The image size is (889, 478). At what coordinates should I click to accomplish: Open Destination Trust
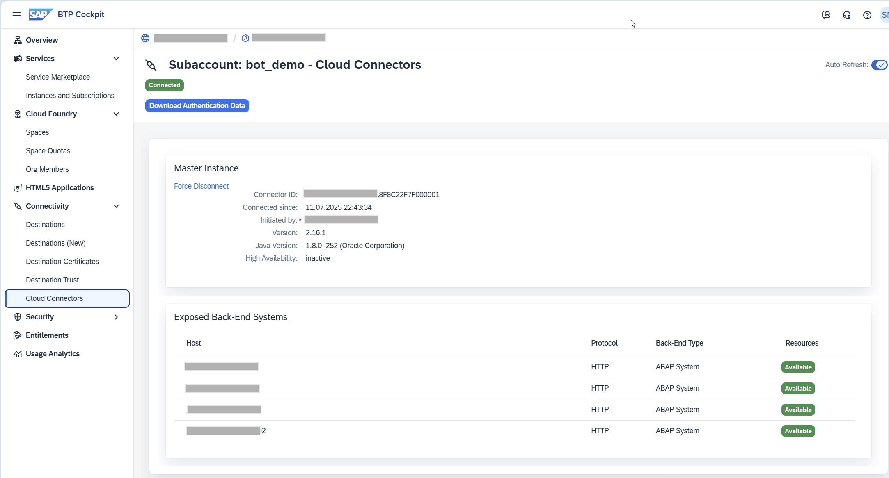(x=52, y=280)
